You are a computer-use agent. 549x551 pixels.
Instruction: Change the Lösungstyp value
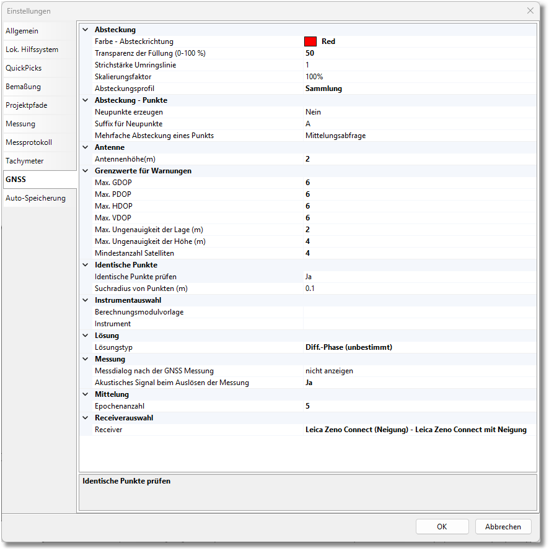[419, 347]
